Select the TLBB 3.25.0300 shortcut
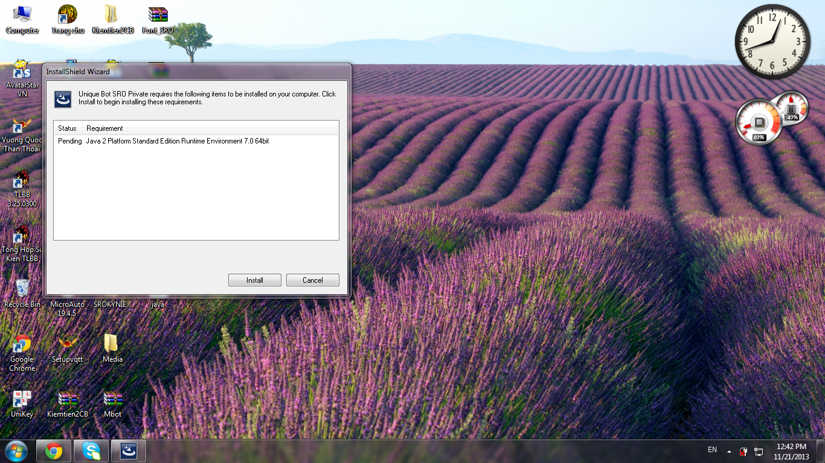The image size is (825, 463). [x=22, y=189]
